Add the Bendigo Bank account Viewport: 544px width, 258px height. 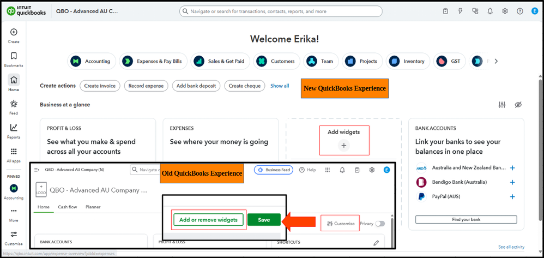click(512, 182)
